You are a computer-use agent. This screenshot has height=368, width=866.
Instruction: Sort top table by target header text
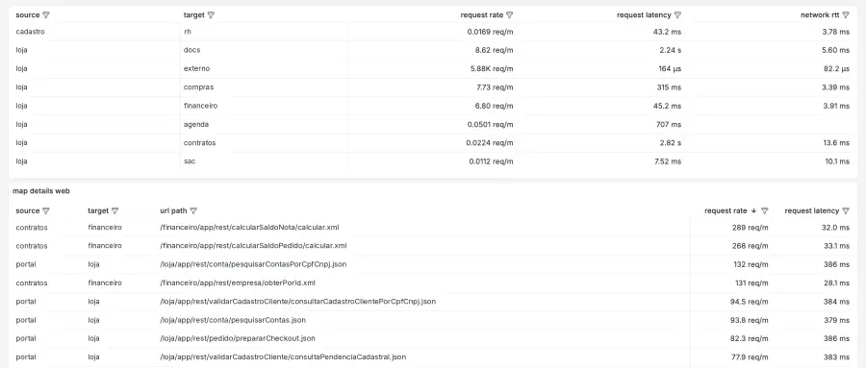pos(194,15)
